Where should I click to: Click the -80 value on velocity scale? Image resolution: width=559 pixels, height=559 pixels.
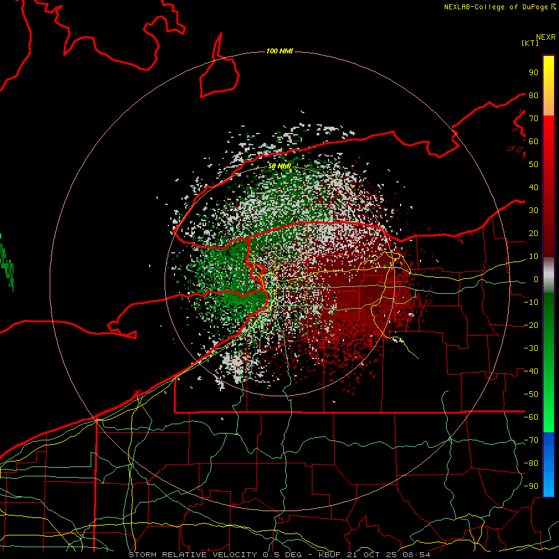[531, 463]
